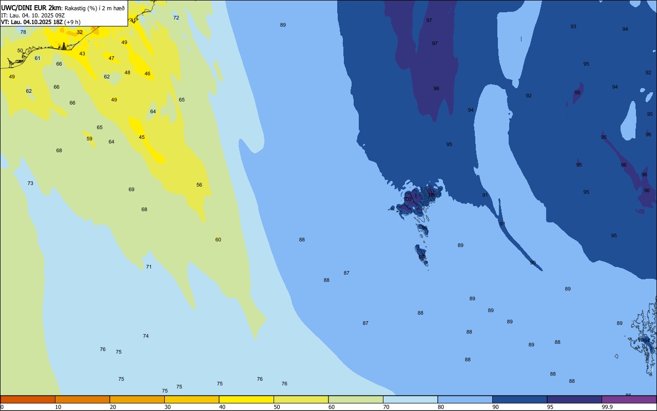Screen dimensions: 657x411
Task: Click the '59' humidity value on the map
Action: pyautogui.click(x=89, y=138)
